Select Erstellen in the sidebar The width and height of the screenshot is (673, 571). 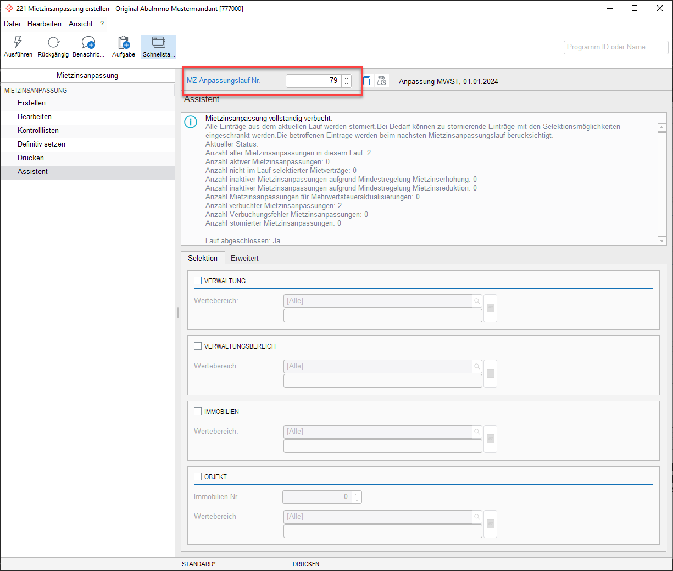tap(87, 103)
